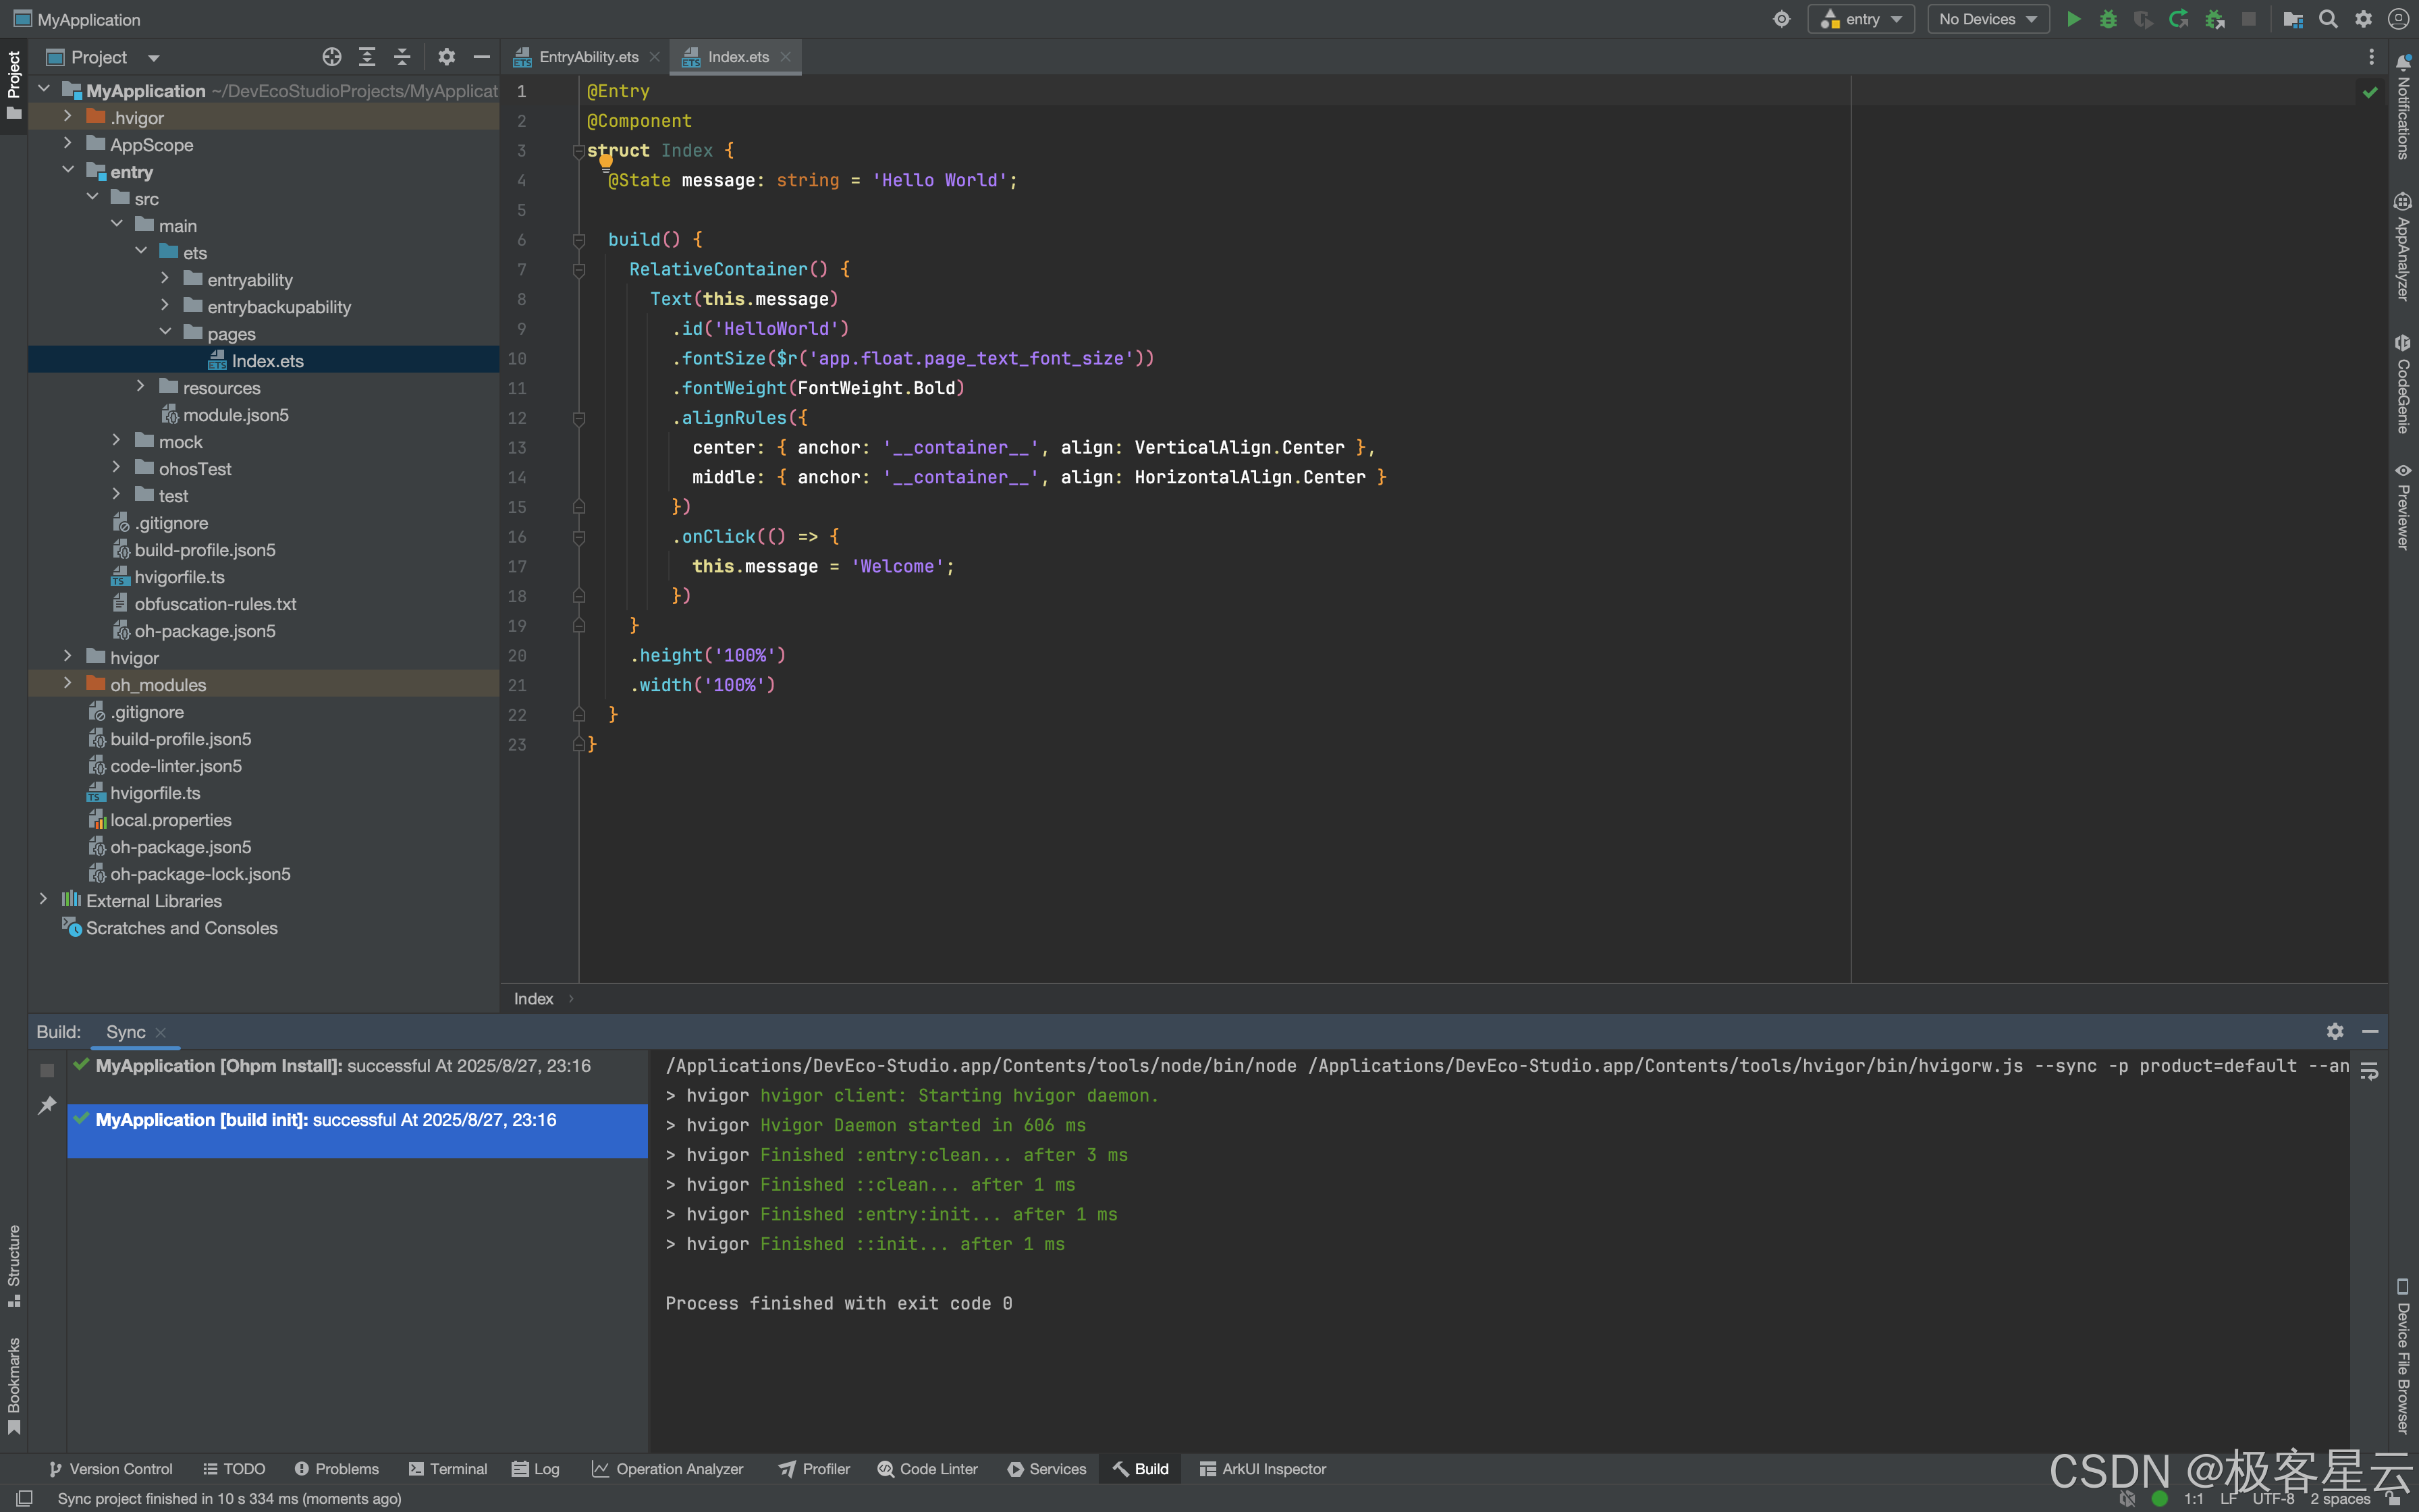The image size is (2419, 1512).
Task: Open the Code Linter tool window
Action: coord(927,1469)
